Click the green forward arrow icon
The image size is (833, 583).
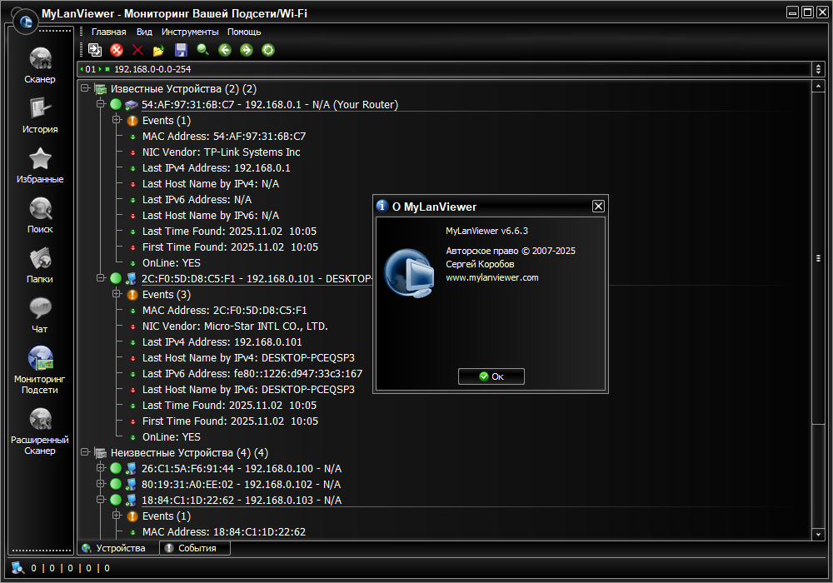[x=247, y=50]
